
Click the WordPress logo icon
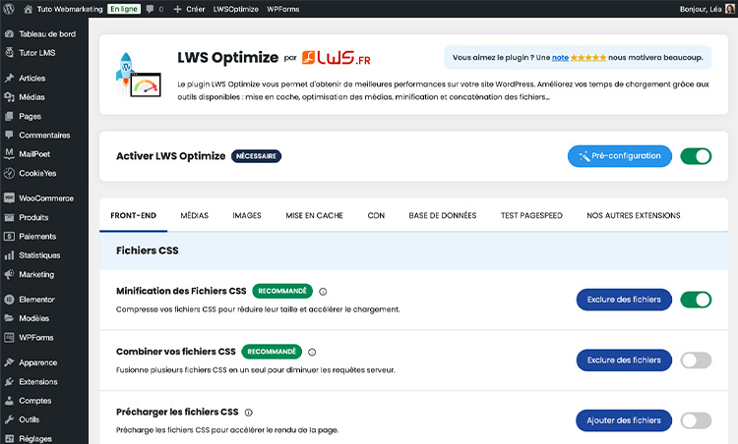[x=9, y=9]
